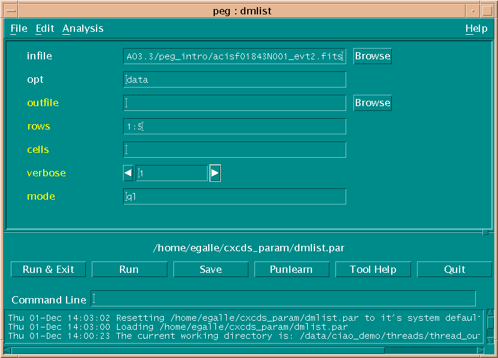Image resolution: width=498 pixels, height=358 pixels.
Task: Browse for the infile parameter
Action: tap(373, 56)
